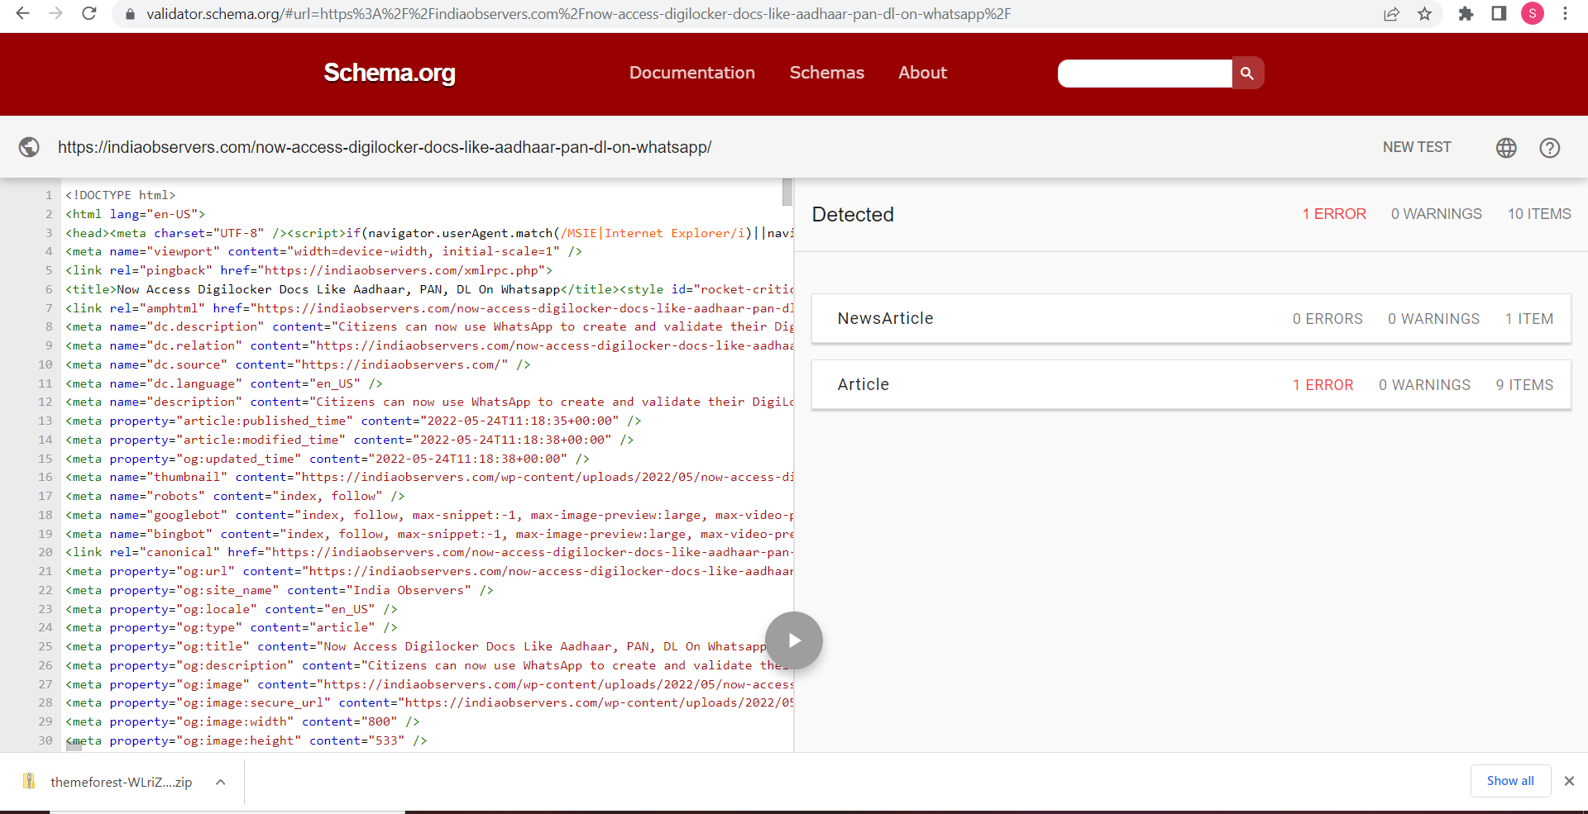Click line 13 article:published_time meta
Screen dimensions: 1588x814
coord(353,421)
